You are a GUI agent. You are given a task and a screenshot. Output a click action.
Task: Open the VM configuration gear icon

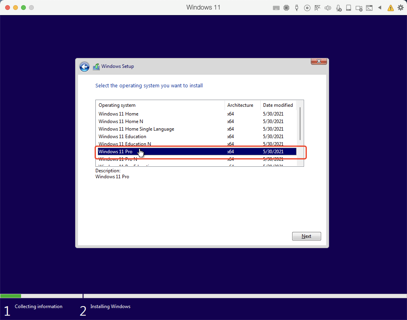click(401, 8)
